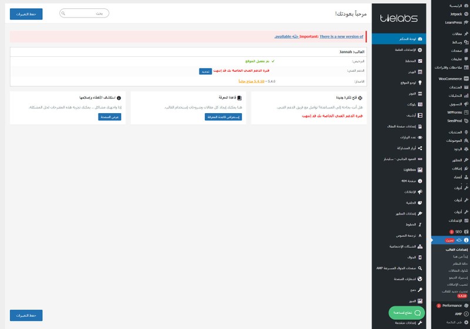The height and width of the screenshot is (329, 470).
Task: Open اشعارات الصفحة globe icon
Action: pos(420,279)
